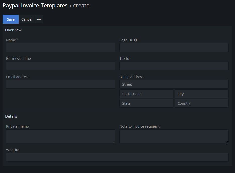235x173 pixels.
Task: Click the Private memo label
Action: [x=17, y=126]
